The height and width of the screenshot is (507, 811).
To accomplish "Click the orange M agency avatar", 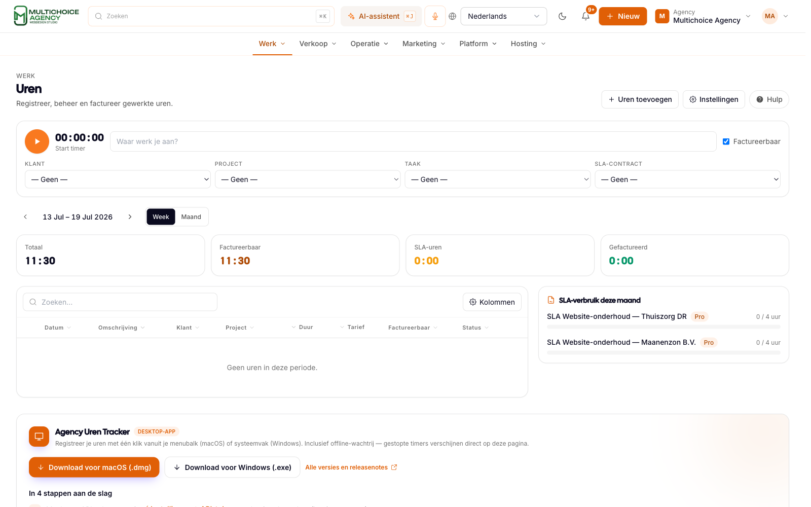I will (x=662, y=16).
